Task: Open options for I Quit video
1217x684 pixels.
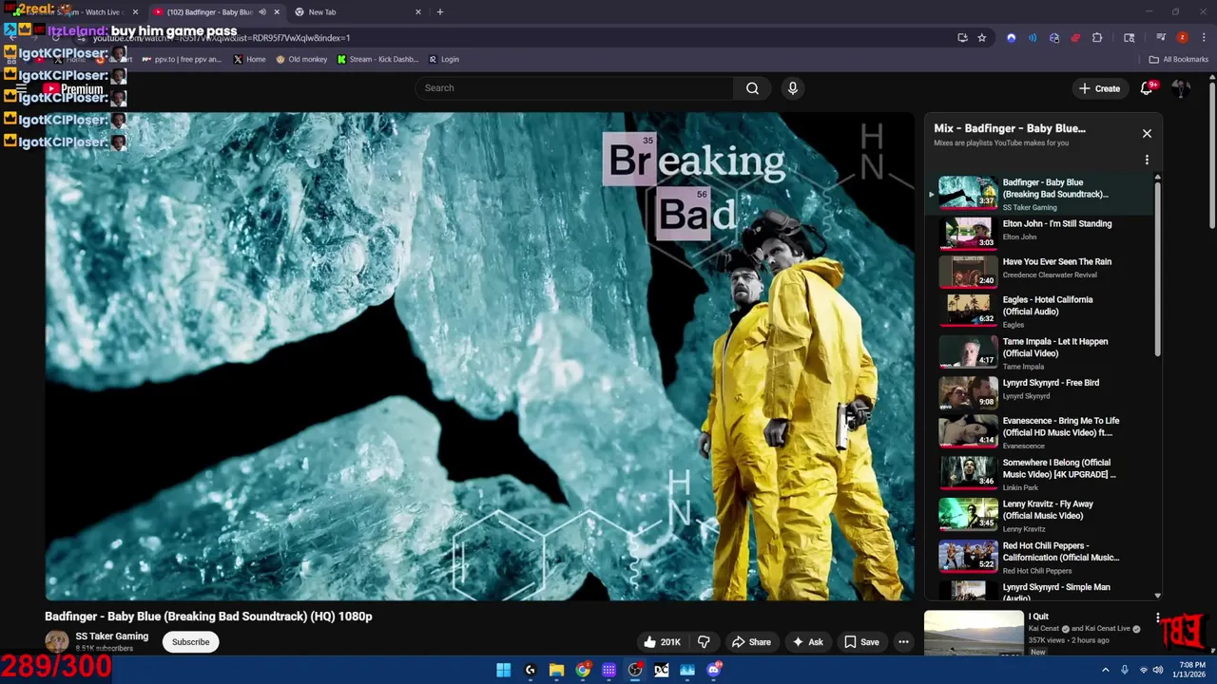Action: tap(1157, 617)
